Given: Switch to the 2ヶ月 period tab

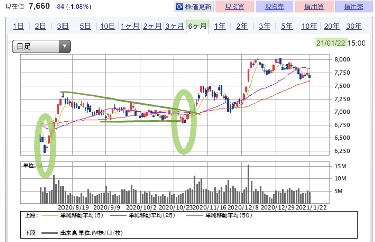Looking at the screenshot, I should [152, 26].
